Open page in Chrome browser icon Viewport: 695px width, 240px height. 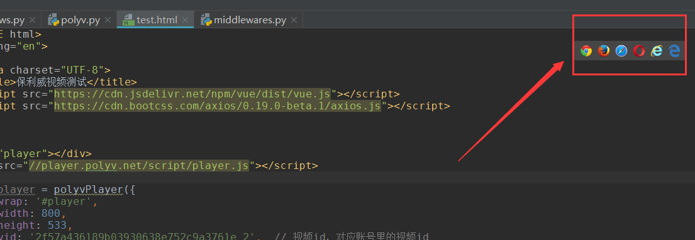[x=586, y=52]
